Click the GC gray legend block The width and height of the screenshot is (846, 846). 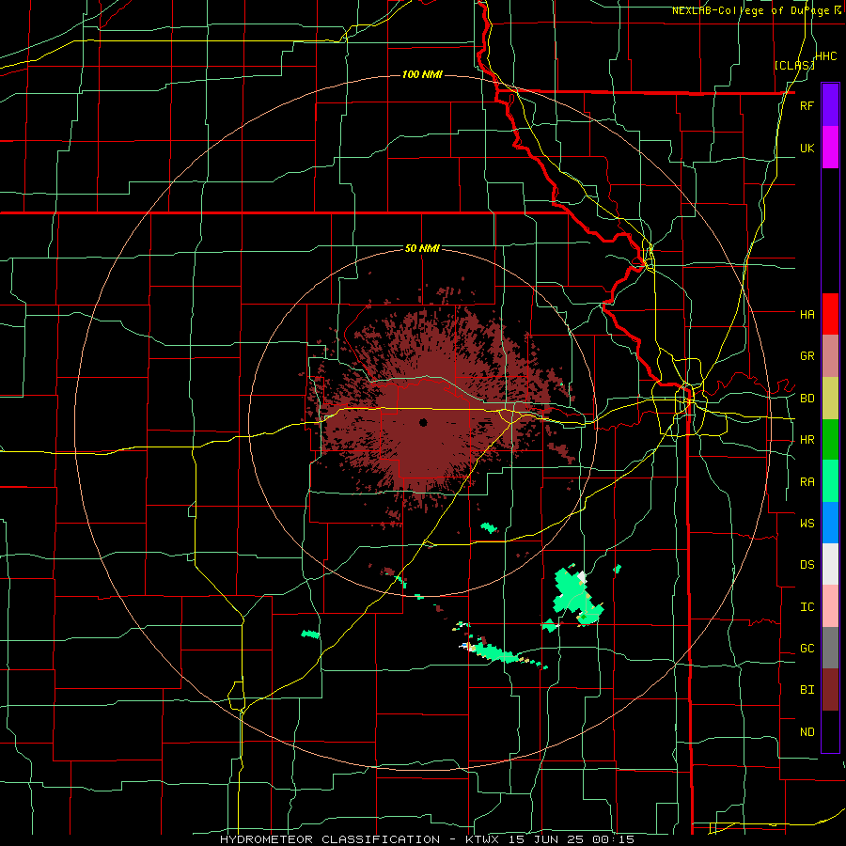click(830, 648)
